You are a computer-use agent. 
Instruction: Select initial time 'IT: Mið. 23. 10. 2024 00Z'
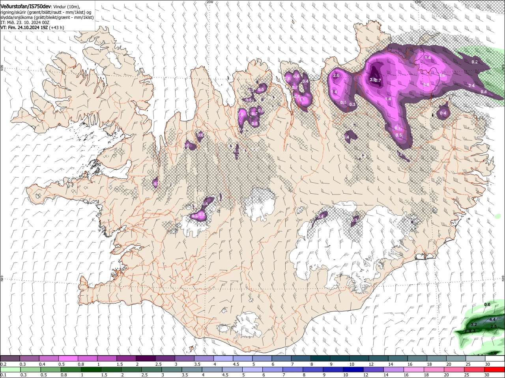coord(26,22)
